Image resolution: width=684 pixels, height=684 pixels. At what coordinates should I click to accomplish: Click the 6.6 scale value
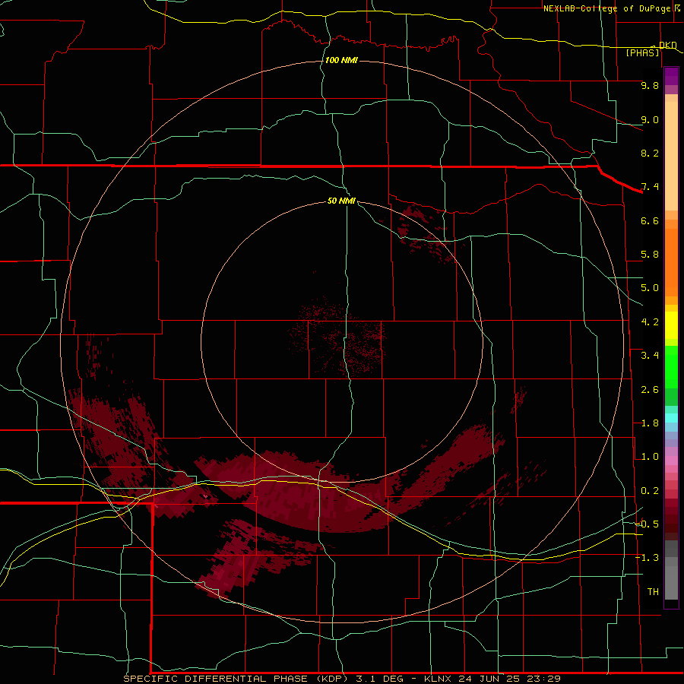[650, 220]
